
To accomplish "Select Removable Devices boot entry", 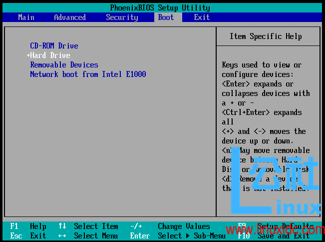I will point(64,65).
